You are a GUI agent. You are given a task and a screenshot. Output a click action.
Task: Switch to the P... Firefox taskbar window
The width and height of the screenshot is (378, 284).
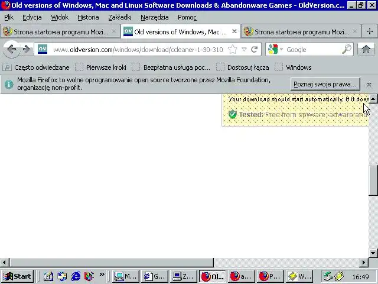(x=270, y=276)
